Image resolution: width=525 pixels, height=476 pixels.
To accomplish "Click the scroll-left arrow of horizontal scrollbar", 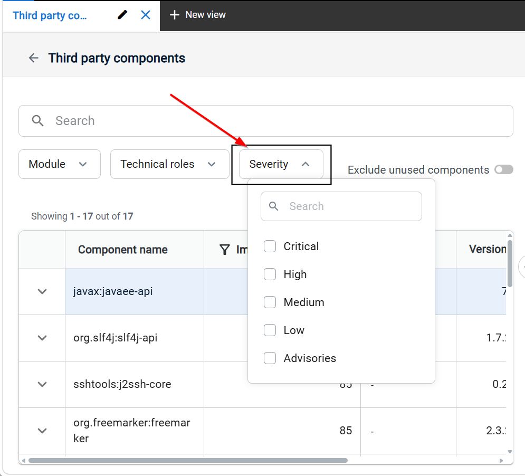I will [x=23, y=461].
